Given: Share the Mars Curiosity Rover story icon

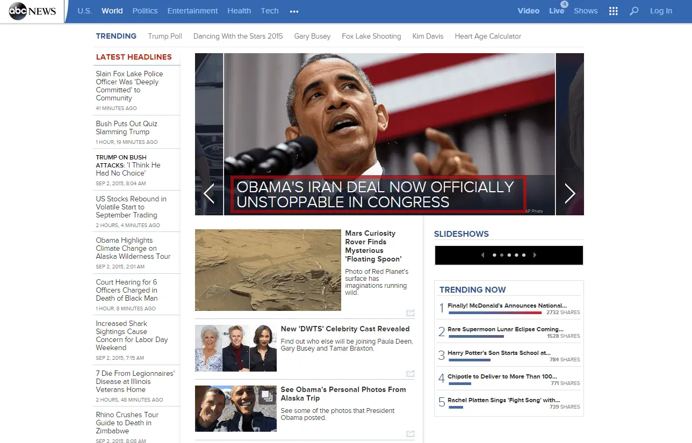Looking at the screenshot, I should (410, 313).
